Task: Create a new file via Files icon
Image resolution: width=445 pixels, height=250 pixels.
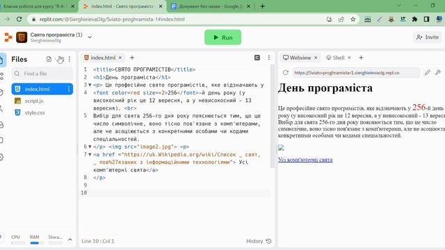Action: [x=49, y=59]
